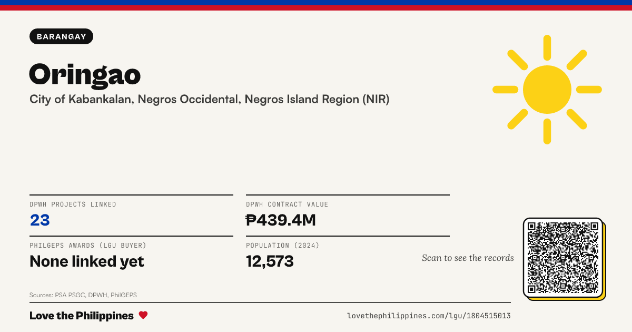Click the PHILGEPS AWARDS (LGU BUYER) label
This screenshot has width=632, height=332.
pos(88,246)
